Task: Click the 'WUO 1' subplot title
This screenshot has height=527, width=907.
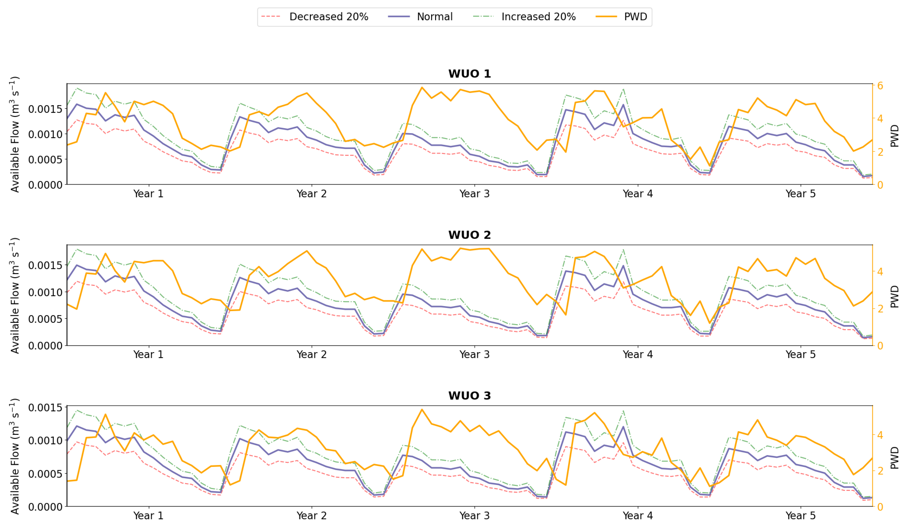Action: point(469,74)
